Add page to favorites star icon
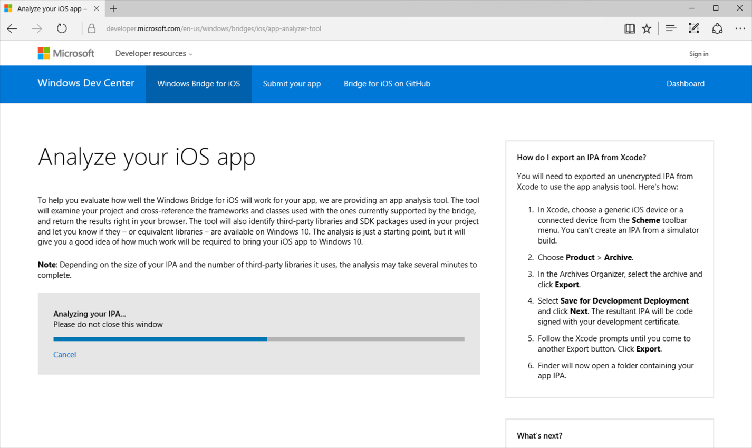Screen dimensions: 752x448 pyautogui.click(x=647, y=28)
